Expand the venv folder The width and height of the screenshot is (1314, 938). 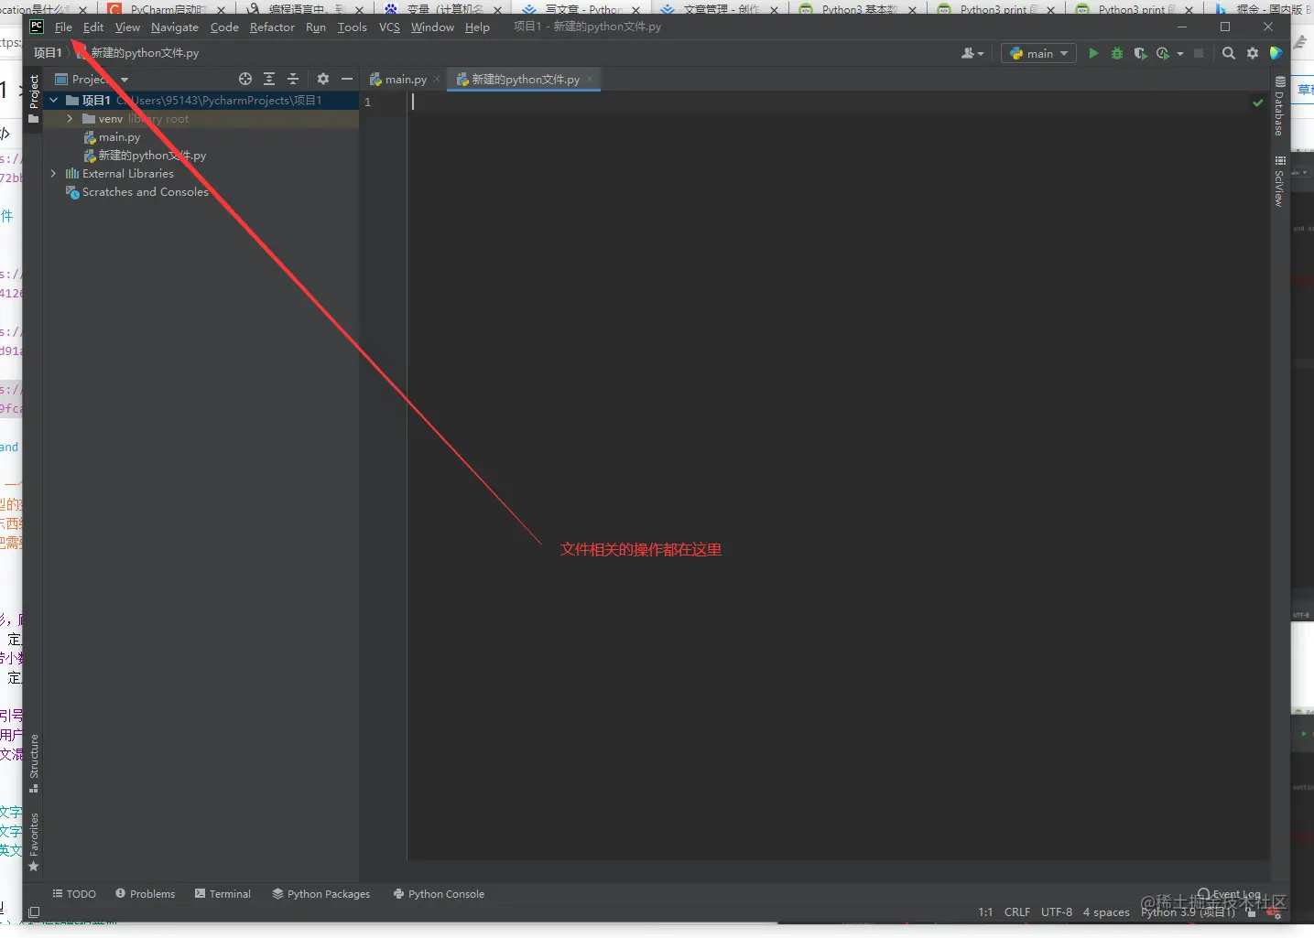(70, 119)
